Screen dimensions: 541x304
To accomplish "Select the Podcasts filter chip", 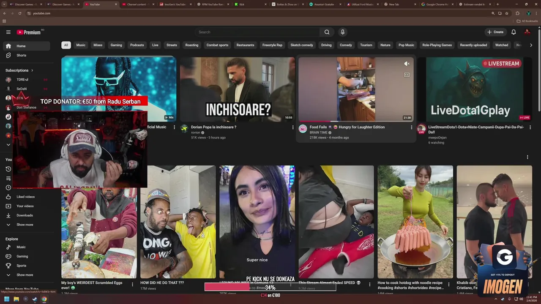I will (137, 45).
